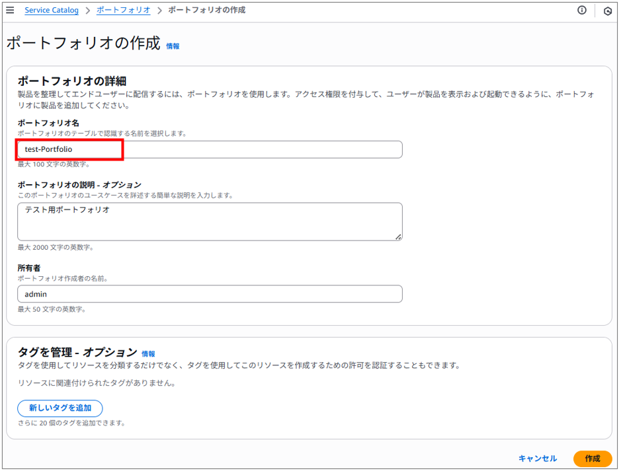Click the ポートフォリオの詳細 section heading
The image size is (621, 473).
coord(71,81)
